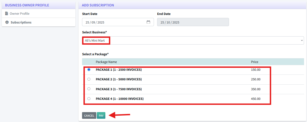Viewport: 307px width, 122px height.
Task: Open the Owner Profile menu item
Action: coord(20,14)
